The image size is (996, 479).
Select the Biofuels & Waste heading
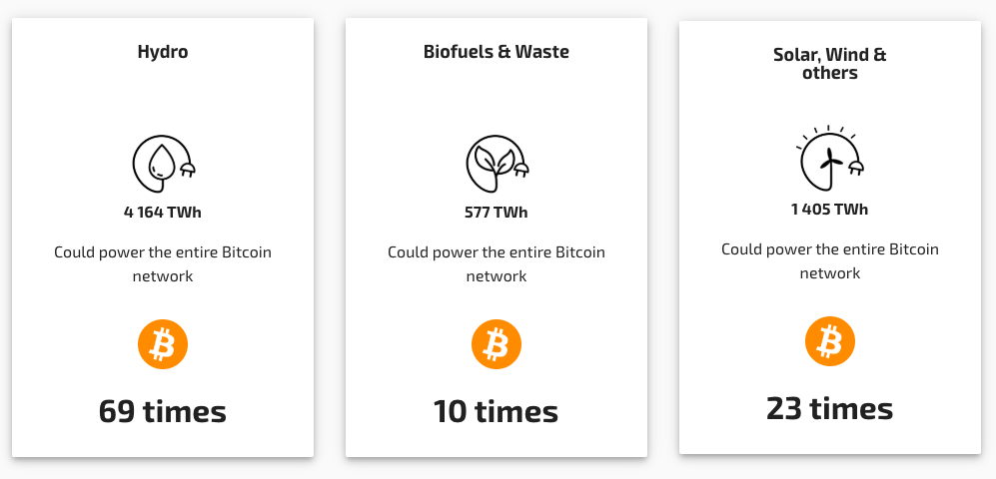(497, 51)
